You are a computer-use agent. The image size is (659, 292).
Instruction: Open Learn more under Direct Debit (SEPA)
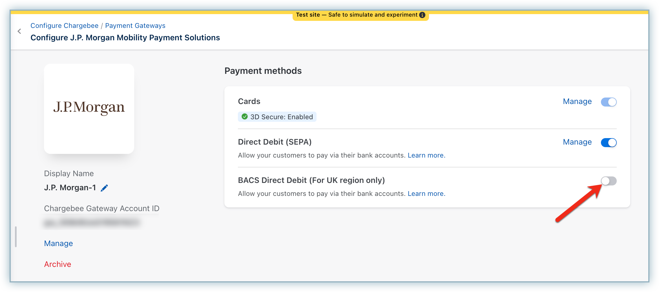[426, 155]
